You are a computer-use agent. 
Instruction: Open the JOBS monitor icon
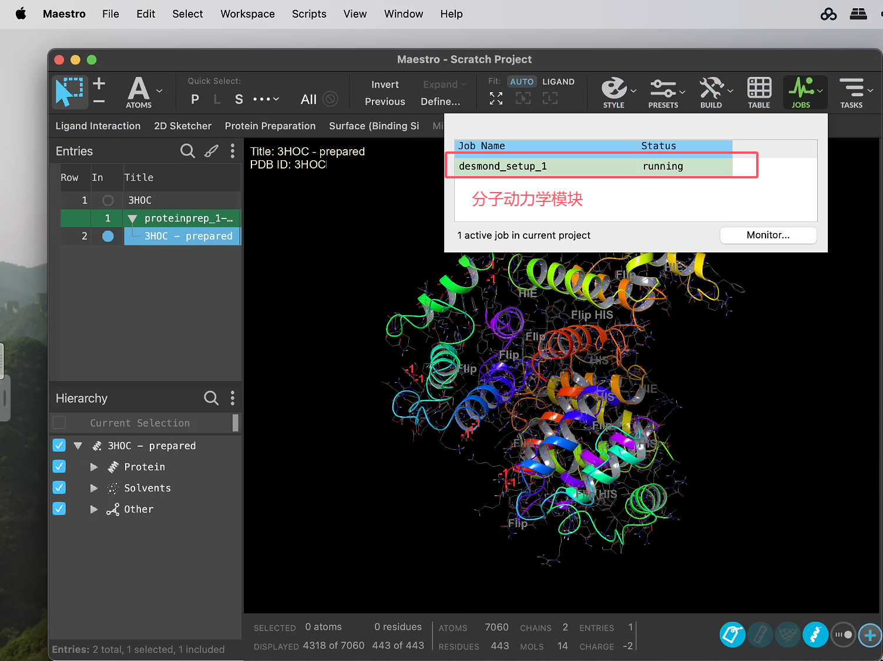tap(801, 93)
